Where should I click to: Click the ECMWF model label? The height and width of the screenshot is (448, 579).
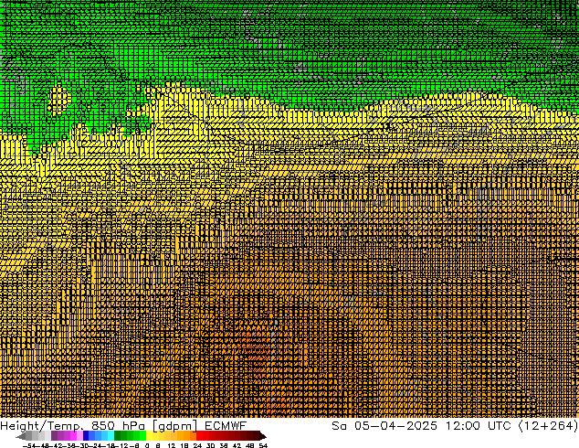point(226,426)
